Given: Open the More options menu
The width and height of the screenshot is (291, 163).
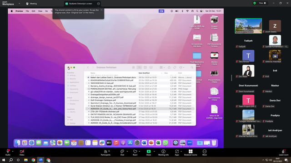Looking at the screenshot, I should click(205, 152).
